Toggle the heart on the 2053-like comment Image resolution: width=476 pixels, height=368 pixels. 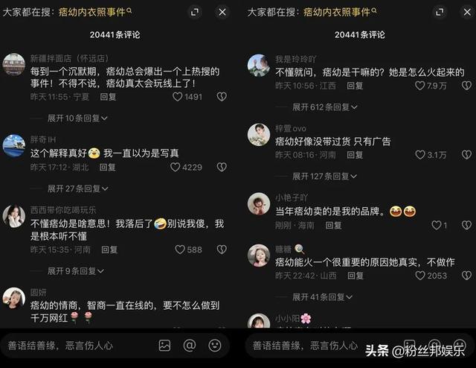(x=419, y=276)
